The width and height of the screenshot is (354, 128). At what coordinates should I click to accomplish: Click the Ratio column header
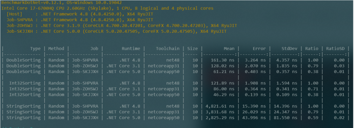(312, 48)
